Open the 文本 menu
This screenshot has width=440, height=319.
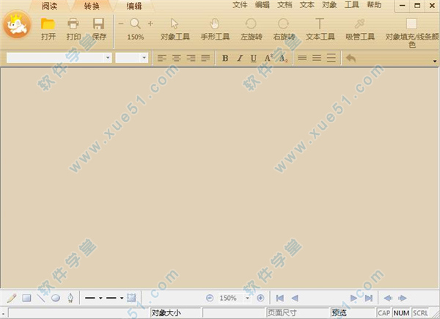coord(307,5)
